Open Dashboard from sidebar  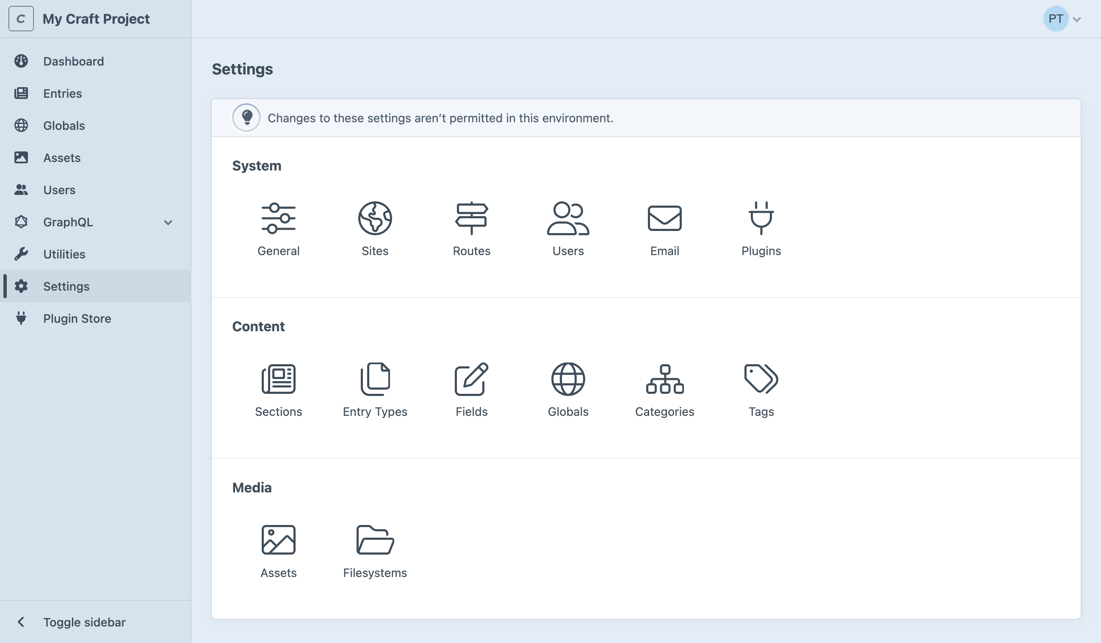click(73, 61)
